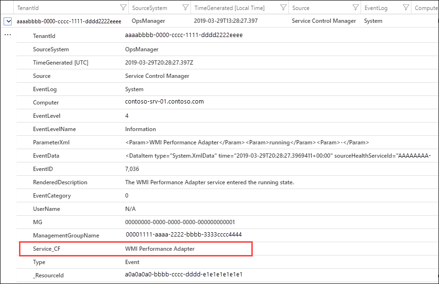
Task: Click the EventLog column filter icon
Action: tap(405, 8)
